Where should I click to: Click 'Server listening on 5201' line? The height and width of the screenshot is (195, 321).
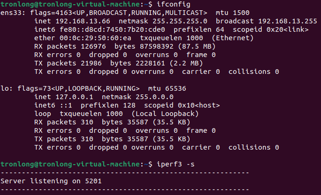click(51, 181)
